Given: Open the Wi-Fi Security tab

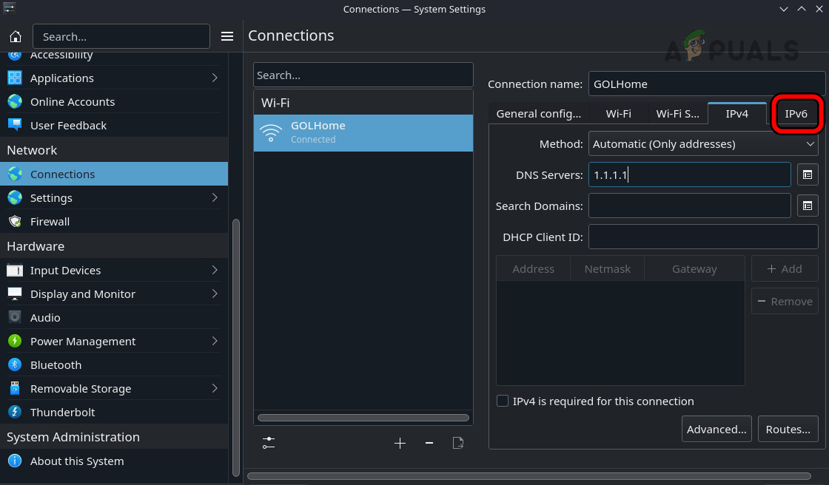Looking at the screenshot, I should [x=677, y=113].
